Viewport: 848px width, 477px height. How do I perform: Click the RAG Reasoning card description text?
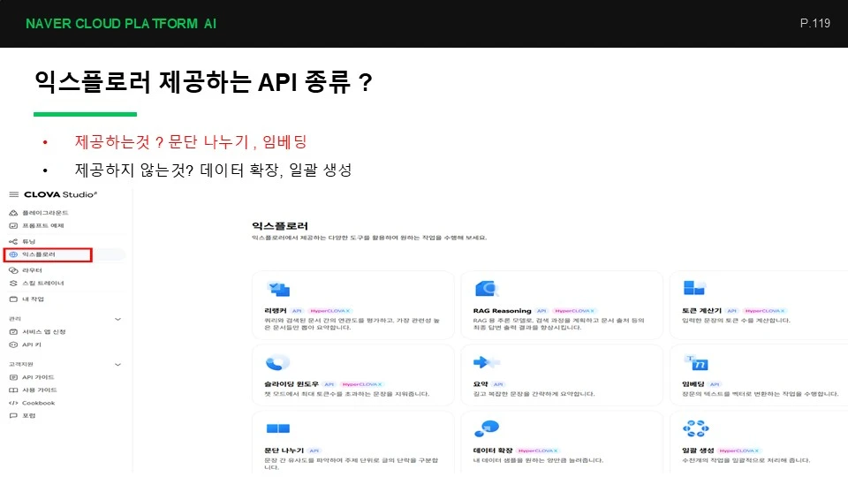(558, 324)
